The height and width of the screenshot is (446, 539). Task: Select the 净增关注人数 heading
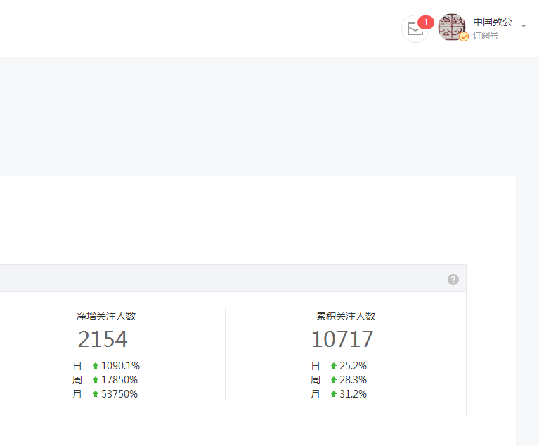pos(106,316)
